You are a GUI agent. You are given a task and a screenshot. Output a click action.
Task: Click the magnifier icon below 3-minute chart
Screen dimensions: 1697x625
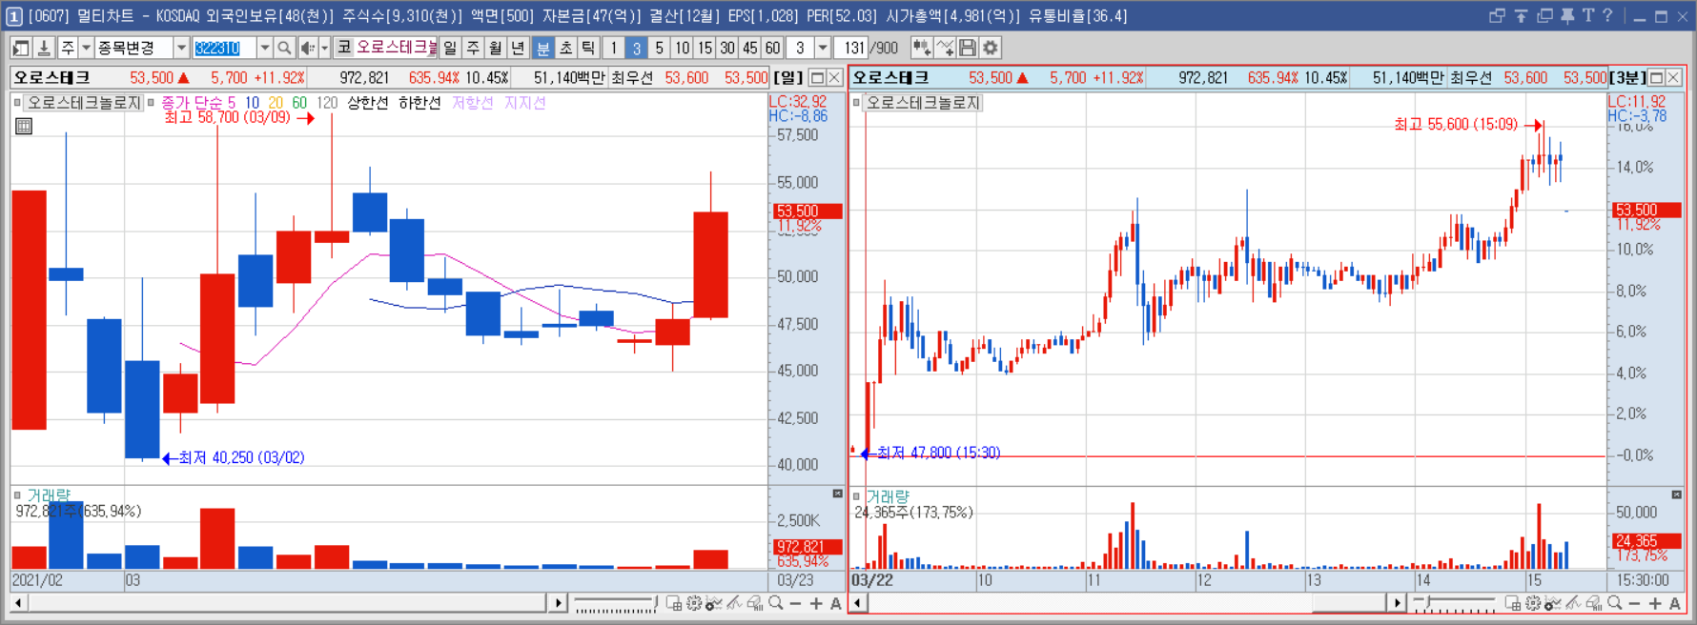[x=1615, y=603]
